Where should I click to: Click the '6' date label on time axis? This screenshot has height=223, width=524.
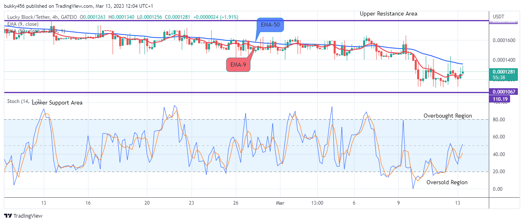pos(354,203)
